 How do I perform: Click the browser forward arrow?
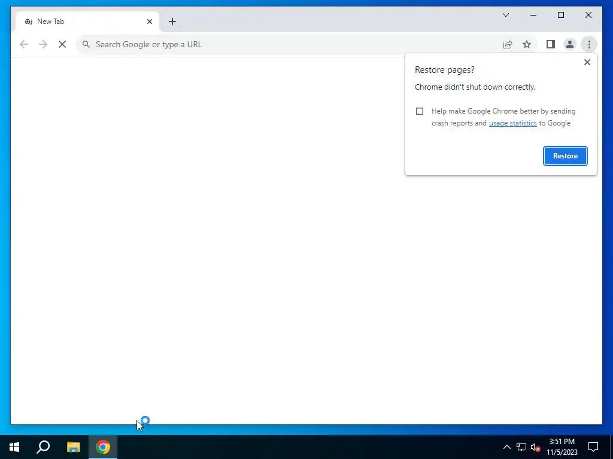pos(43,44)
